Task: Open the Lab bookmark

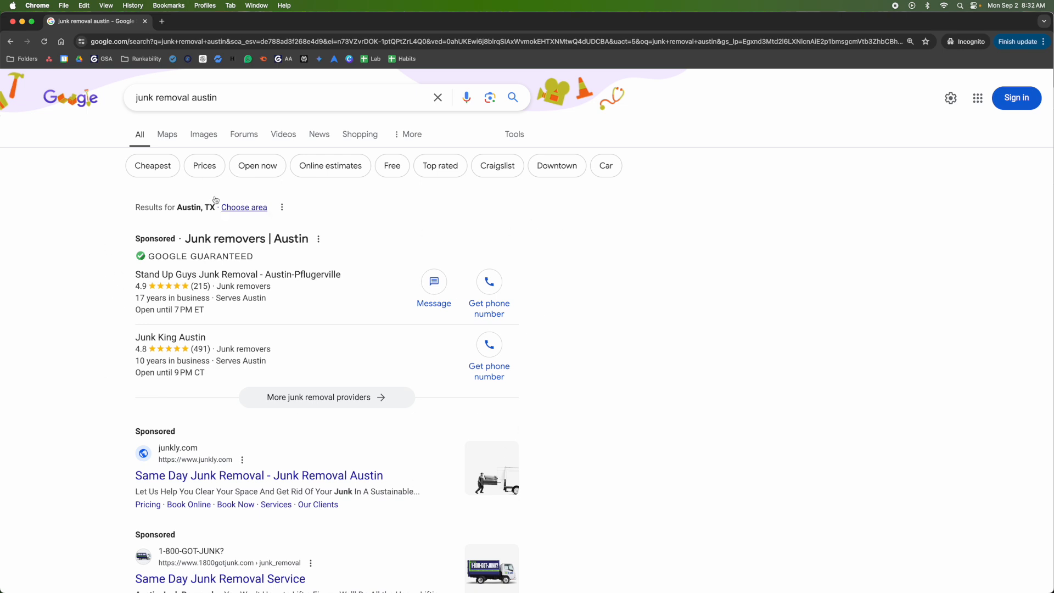Action: click(x=371, y=59)
